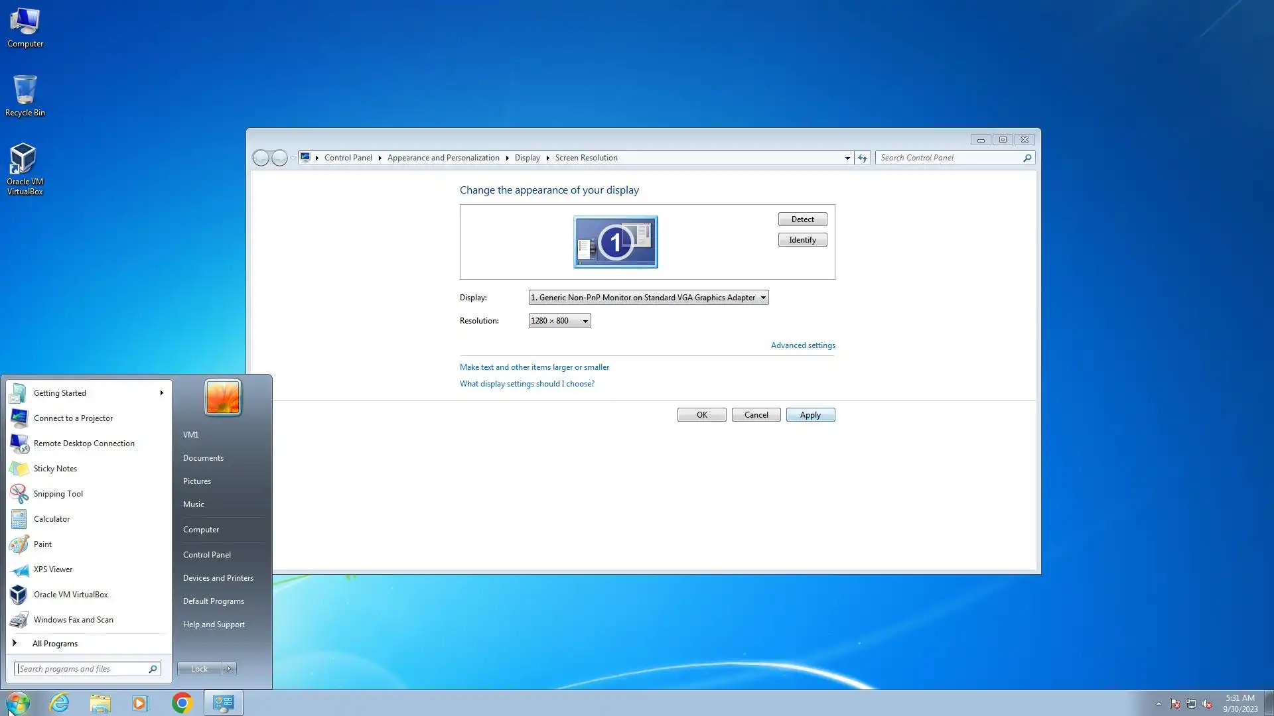Screen dimensions: 1274x716
Task: Open shutdown options arrow next to Lock
Action: 229,669
